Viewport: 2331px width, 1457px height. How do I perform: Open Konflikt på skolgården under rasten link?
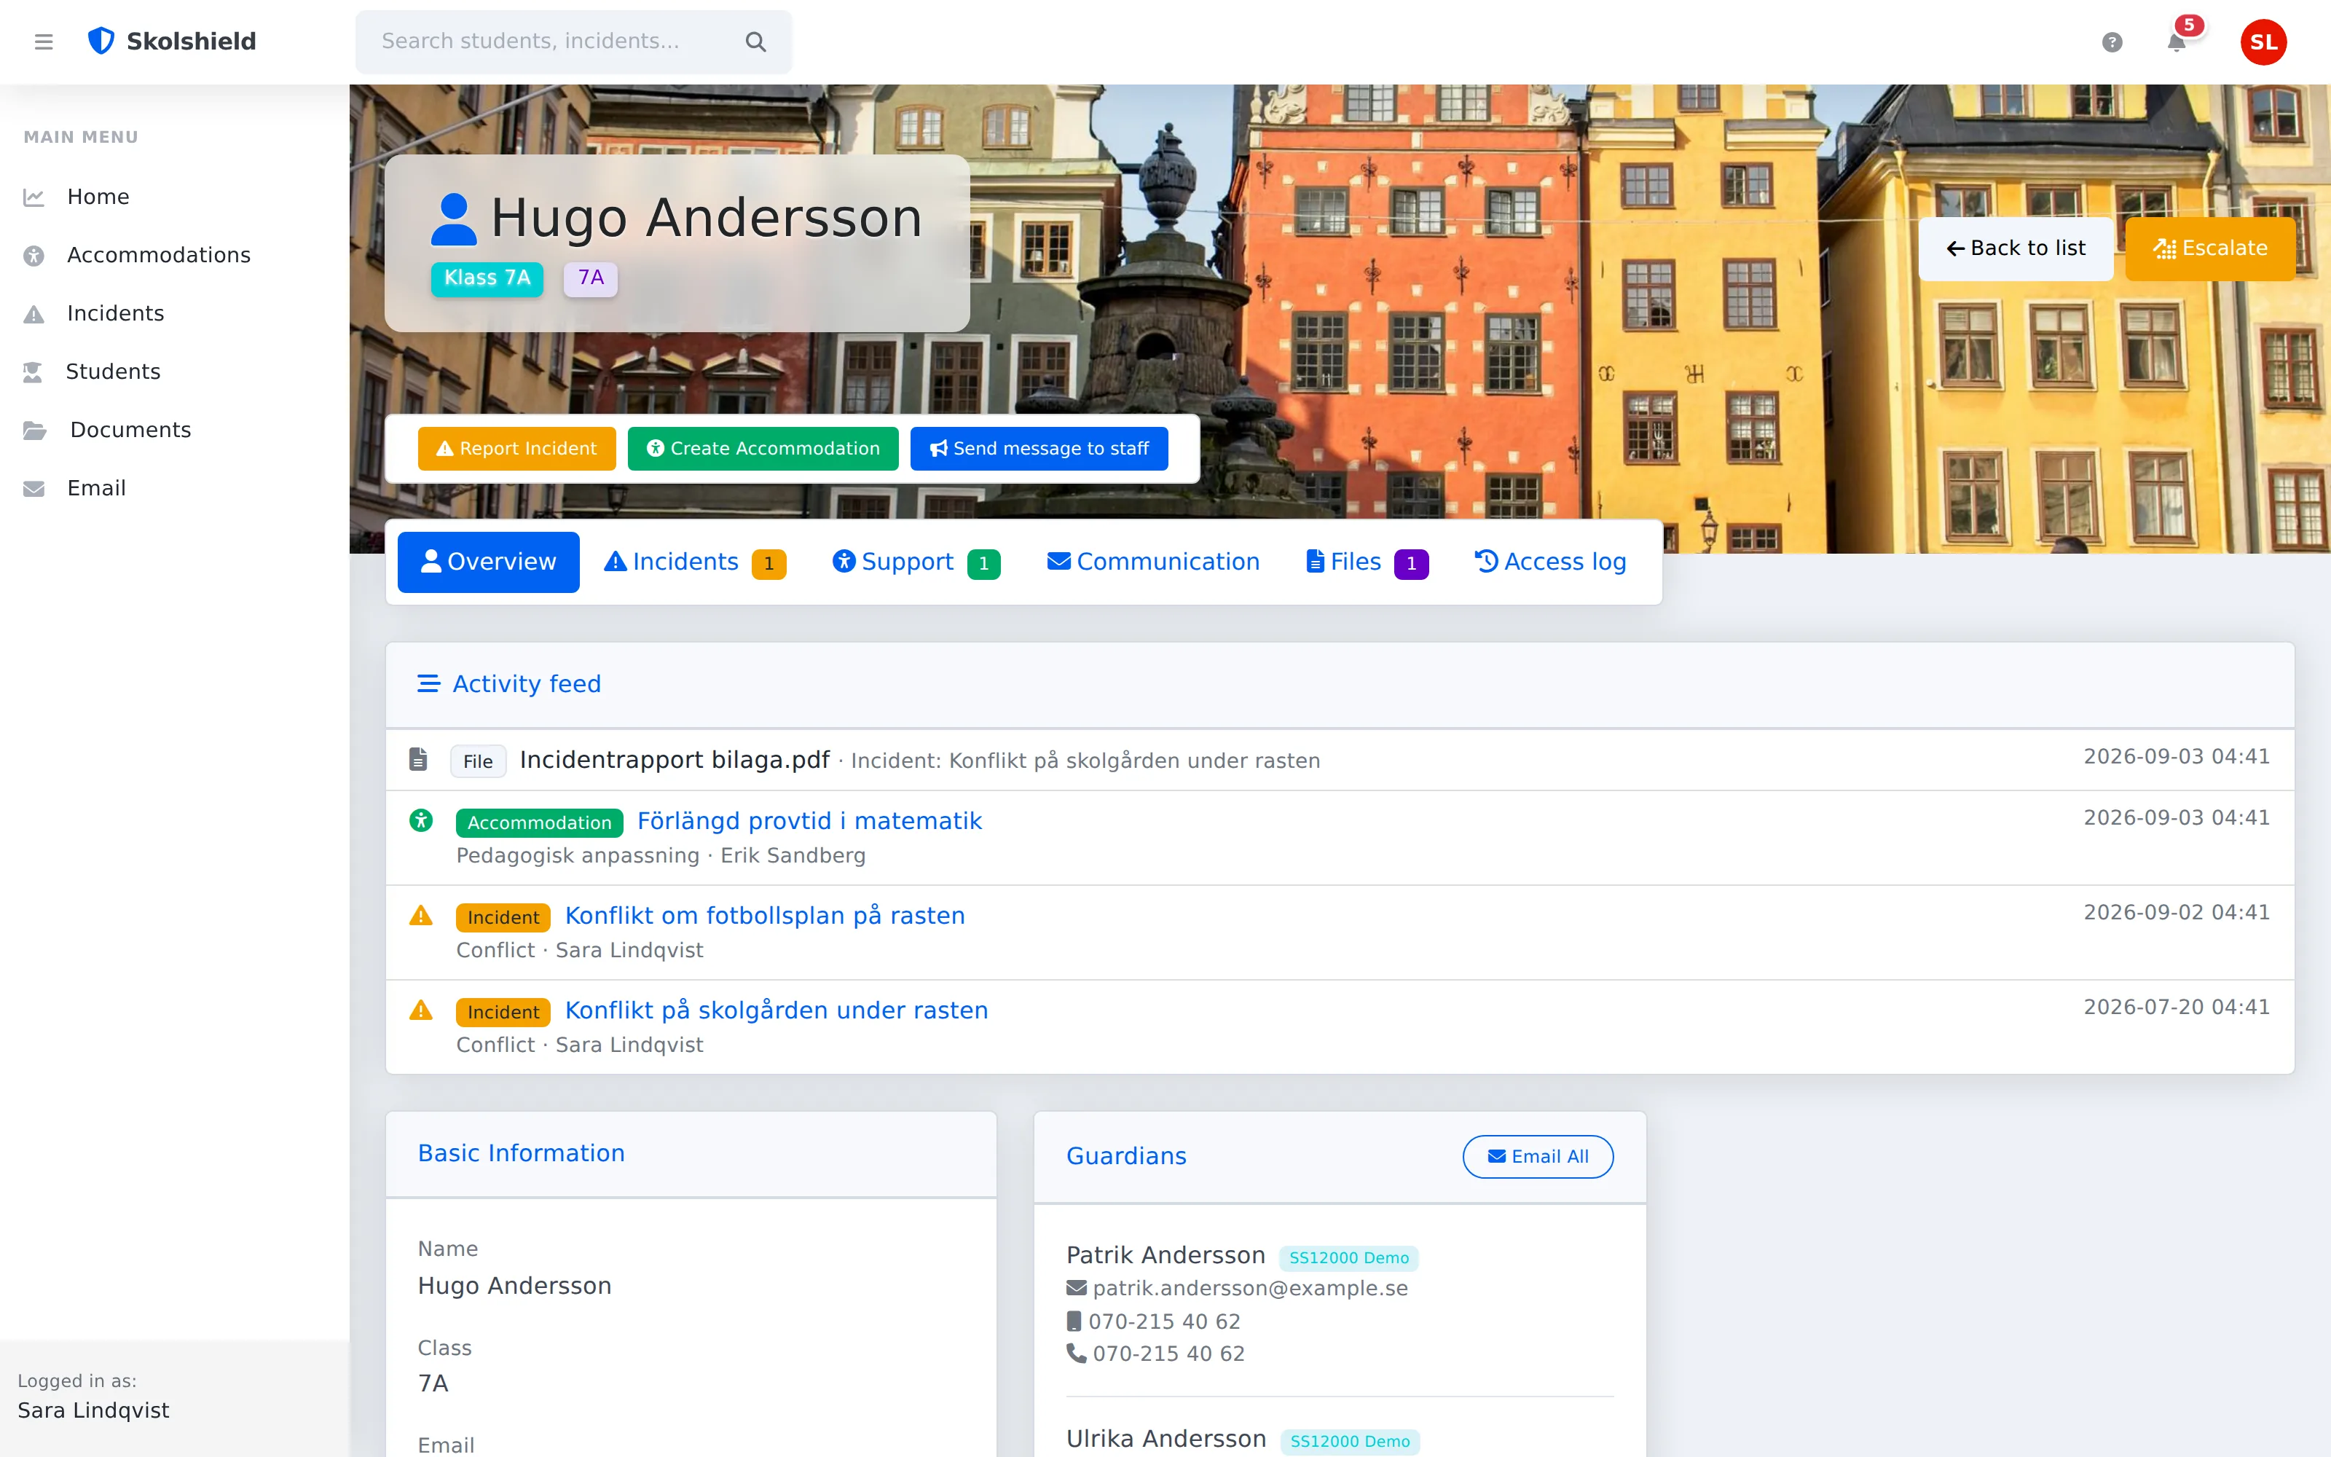tap(777, 1010)
